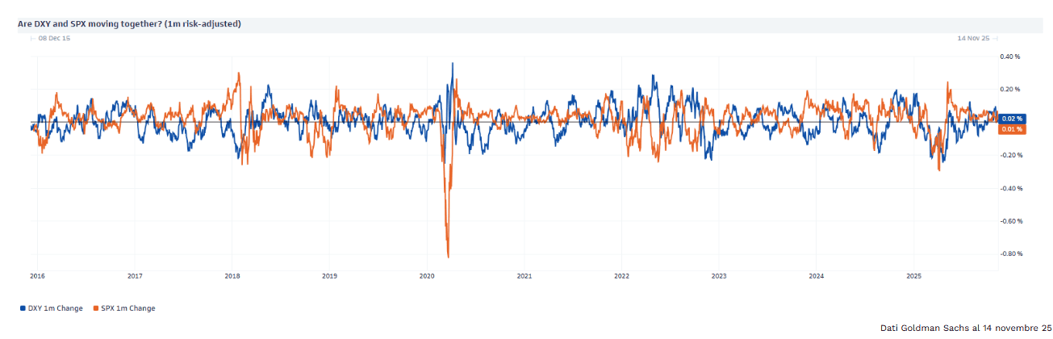Click the -0.80 % y-axis label

click(x=1011, y=254)
